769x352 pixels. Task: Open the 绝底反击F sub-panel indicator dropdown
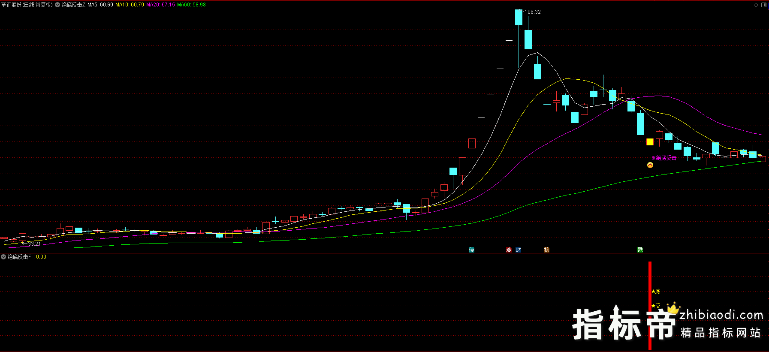3,257
